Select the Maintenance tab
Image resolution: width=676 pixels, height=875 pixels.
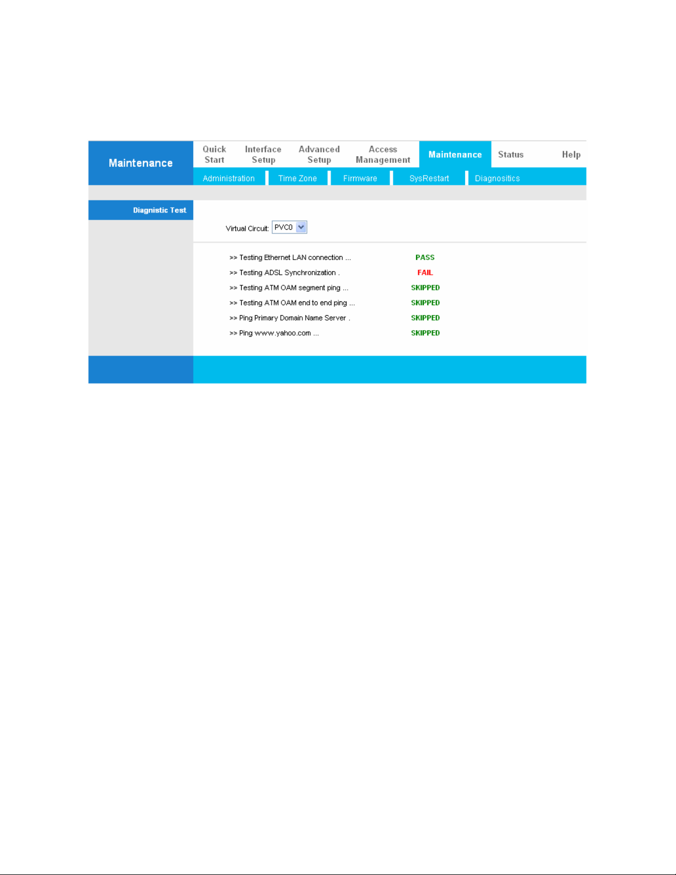pyautogui.click(x=455, y=155)
